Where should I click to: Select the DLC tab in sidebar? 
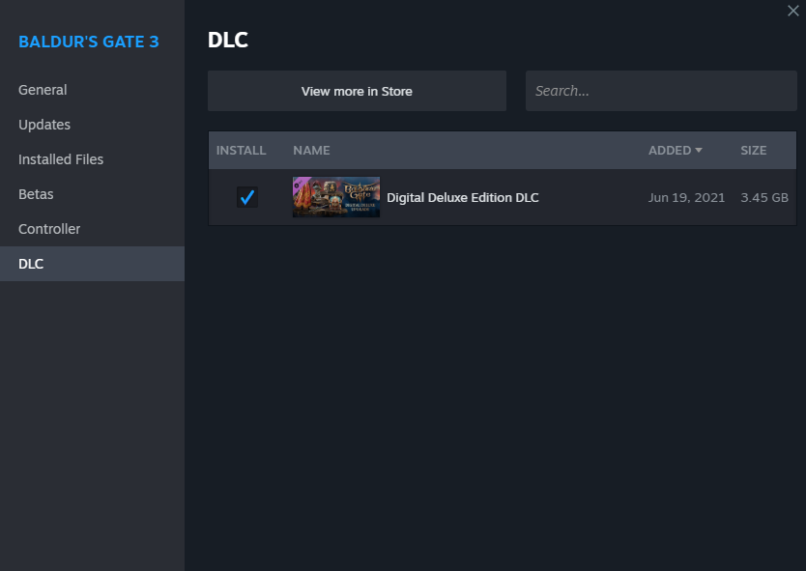[x=92, y=264]
